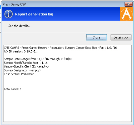Screen dimensions: 134x125
Task: Click the 'Total cases: 1' line
Action: click(x=13, y=89)
